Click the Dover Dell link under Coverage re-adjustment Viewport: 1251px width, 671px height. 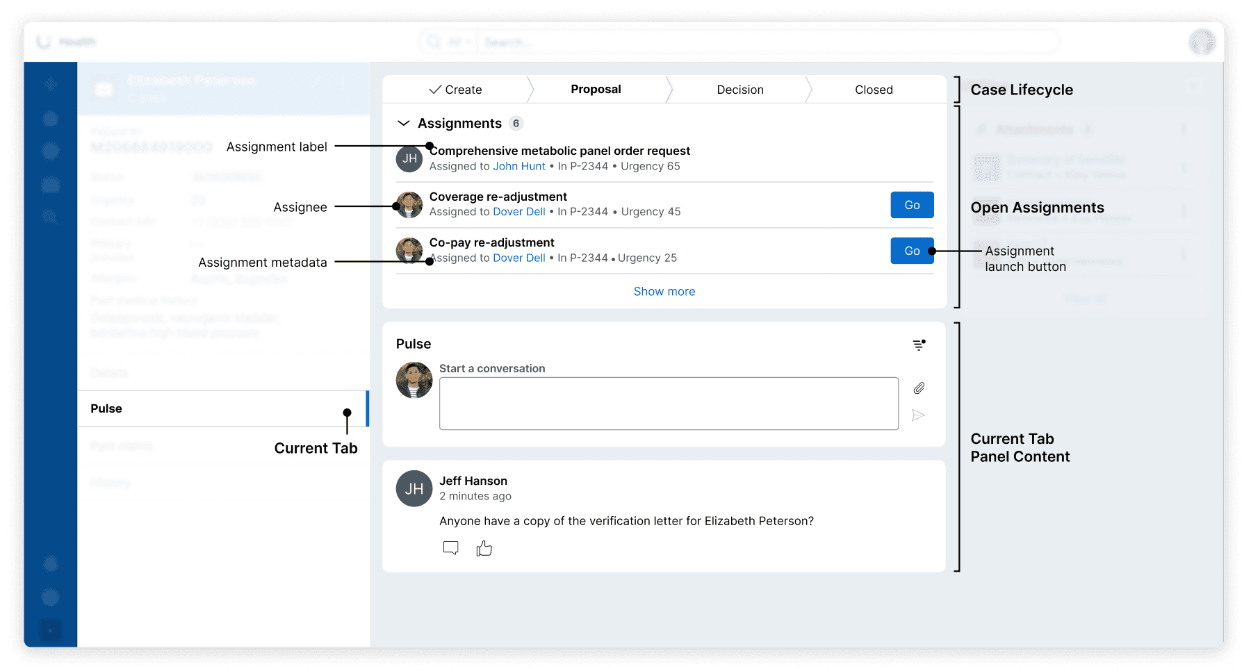519,212
